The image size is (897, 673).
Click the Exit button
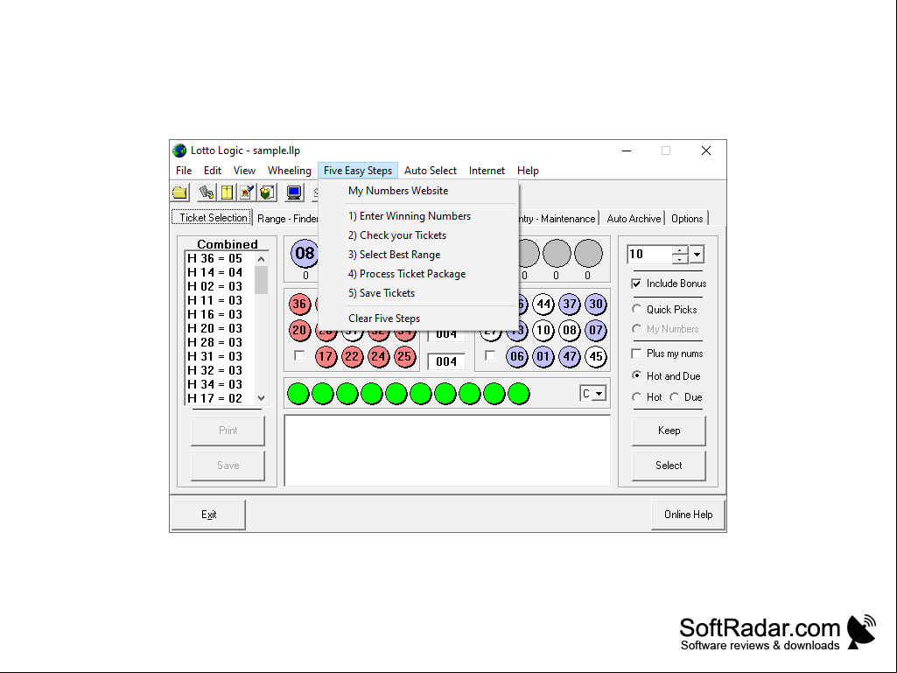click(209, 515)
